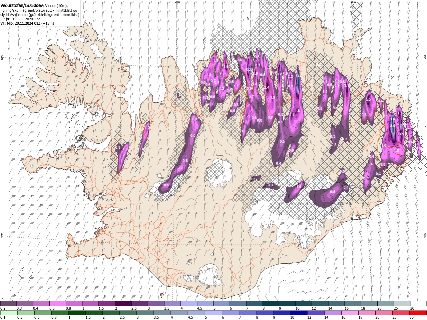The image size is (427, 320).
Task: Click the "25" label in top legend row
Action: [x=396, y=308]
